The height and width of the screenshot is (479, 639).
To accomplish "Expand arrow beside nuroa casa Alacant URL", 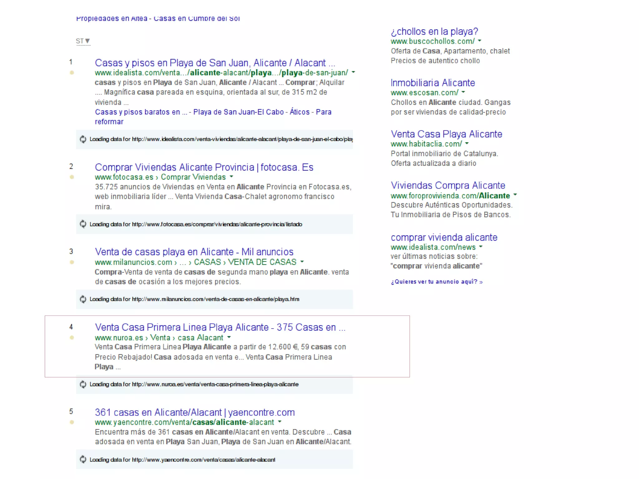I will point(229,337).
